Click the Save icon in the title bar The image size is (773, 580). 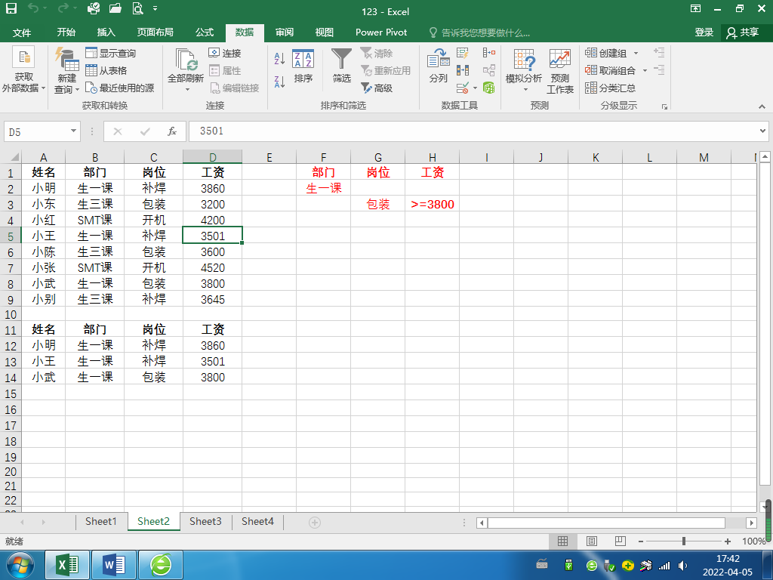pyautogui.click(x=11, y=9)
